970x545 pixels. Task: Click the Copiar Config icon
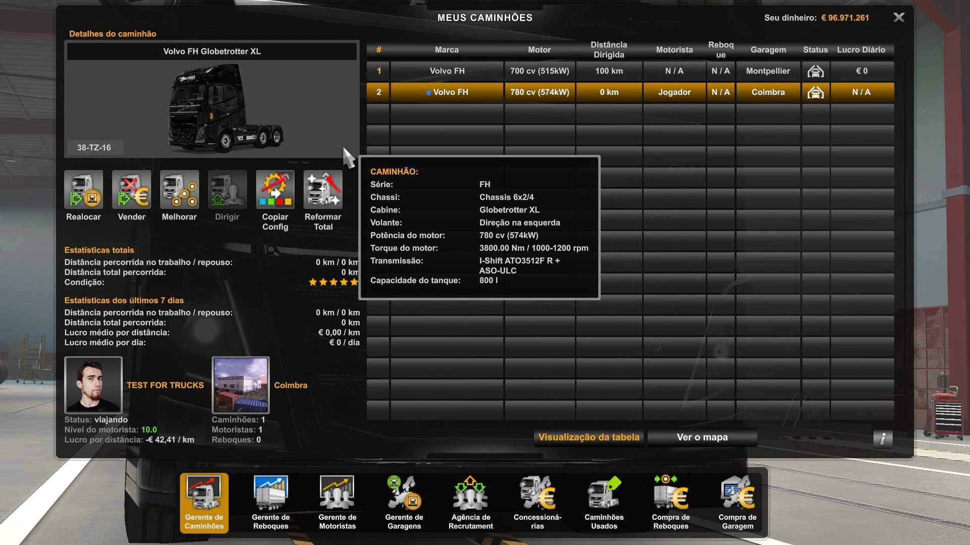pyautogui.click(x=275, y=190)
